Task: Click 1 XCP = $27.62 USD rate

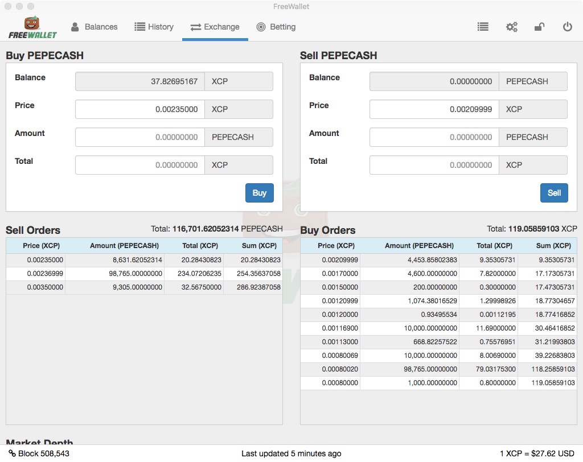Action: click(x=537, y=453)
